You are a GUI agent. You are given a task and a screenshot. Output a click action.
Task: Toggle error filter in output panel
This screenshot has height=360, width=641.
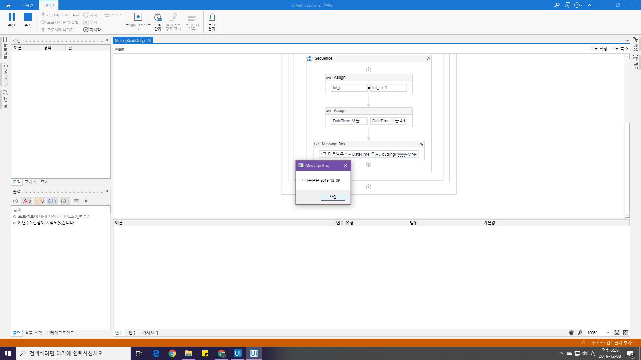coord(27,201)
